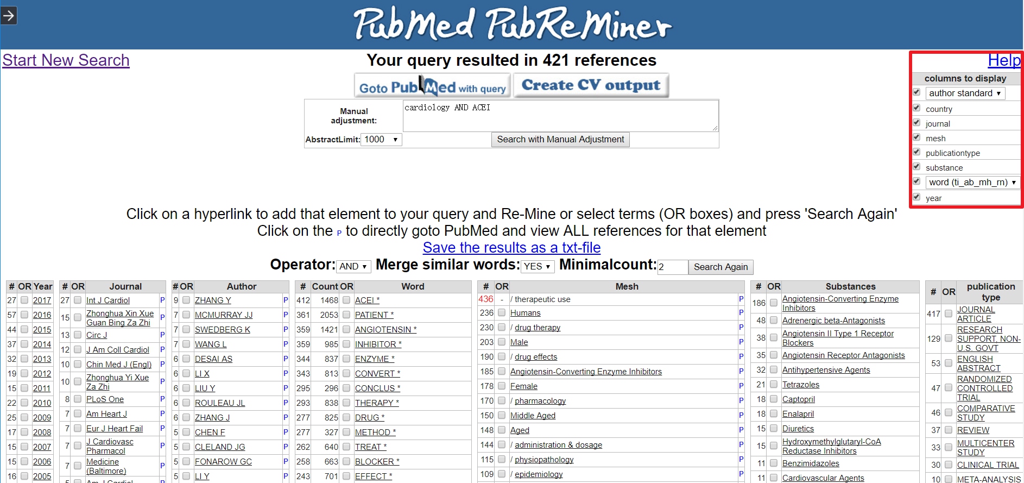Click the Enalapril substance link
Viewport: 1024px width, 483px height.
click(x=798, y=414)
